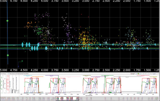Click the highlighted yellow-blue toolbar icon

click(x=138, y=74)
